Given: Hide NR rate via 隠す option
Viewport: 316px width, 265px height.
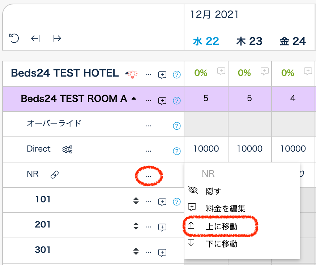Looking at the screenshot, I should pyautogui.click(x=213, y=191).
